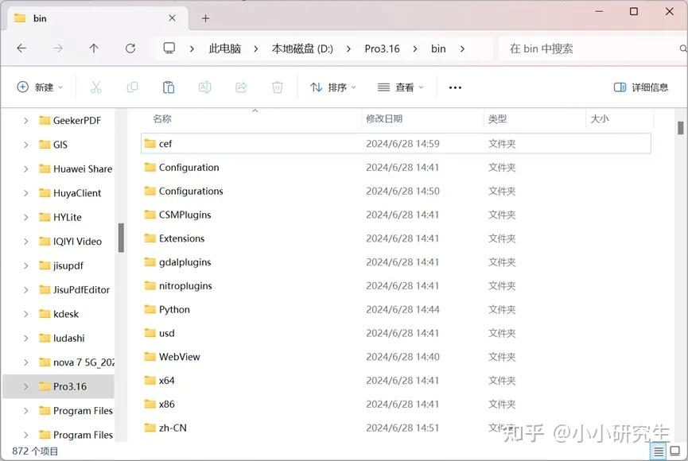Go forward with the right arrow
Image resolution: width=688 pixels, height=461 pixels.
[58, 48]
